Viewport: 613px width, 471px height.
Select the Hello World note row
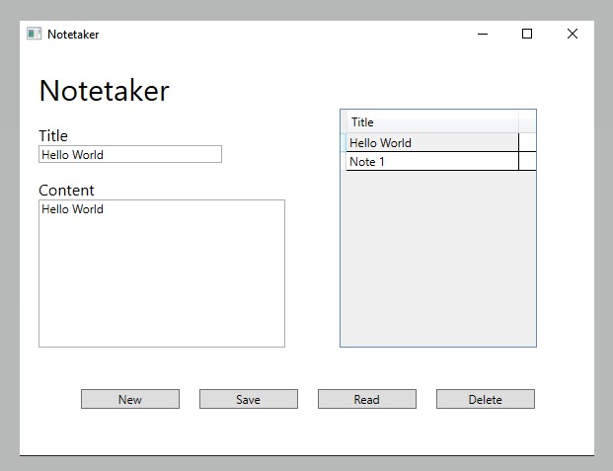(431, 143)
